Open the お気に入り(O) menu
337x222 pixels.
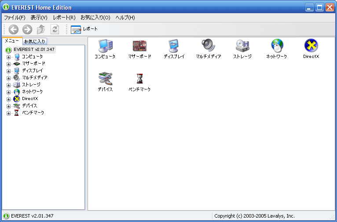coord(95,18)
